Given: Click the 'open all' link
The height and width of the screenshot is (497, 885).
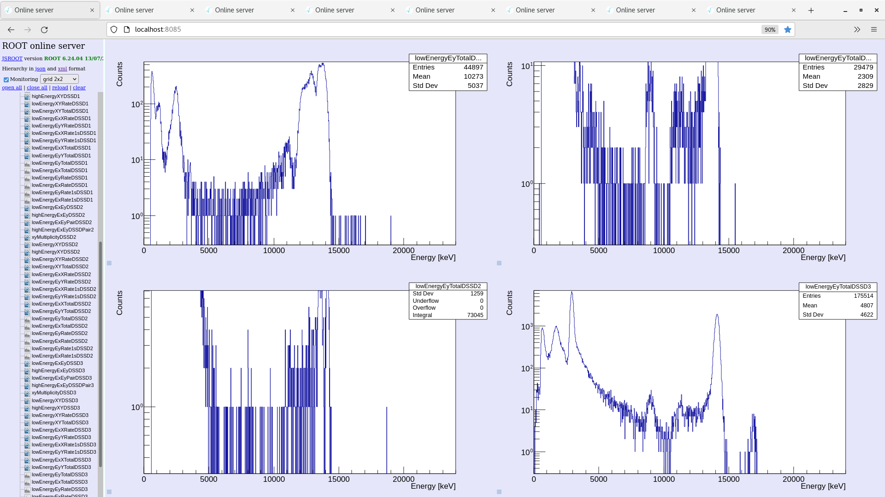Looking at the screenshot, I should 12,87.
